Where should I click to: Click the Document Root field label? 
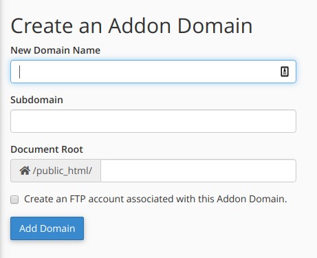(x=47, y=149)
